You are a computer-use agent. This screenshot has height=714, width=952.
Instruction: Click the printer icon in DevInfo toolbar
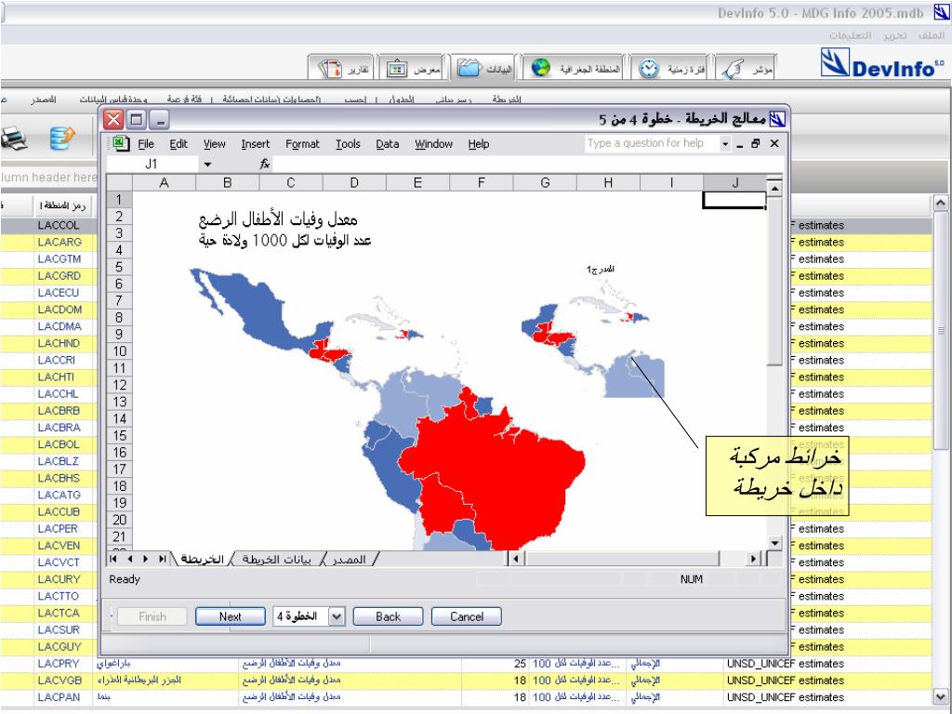pyautogui.click(x=14, y=139)
